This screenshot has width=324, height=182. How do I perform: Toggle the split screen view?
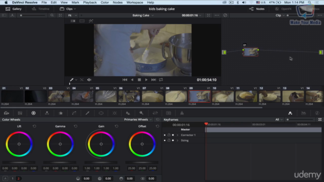coord(82,21)
